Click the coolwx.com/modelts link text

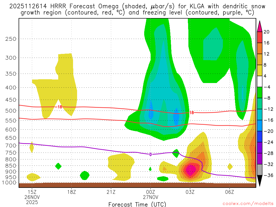click(248, 204)
